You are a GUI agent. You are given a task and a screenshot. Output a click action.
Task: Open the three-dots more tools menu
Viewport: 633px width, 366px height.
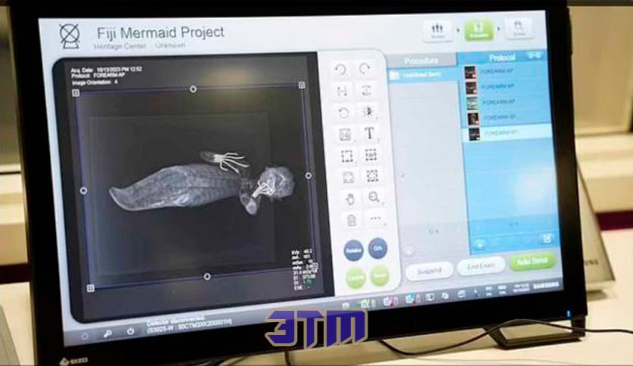375,219
